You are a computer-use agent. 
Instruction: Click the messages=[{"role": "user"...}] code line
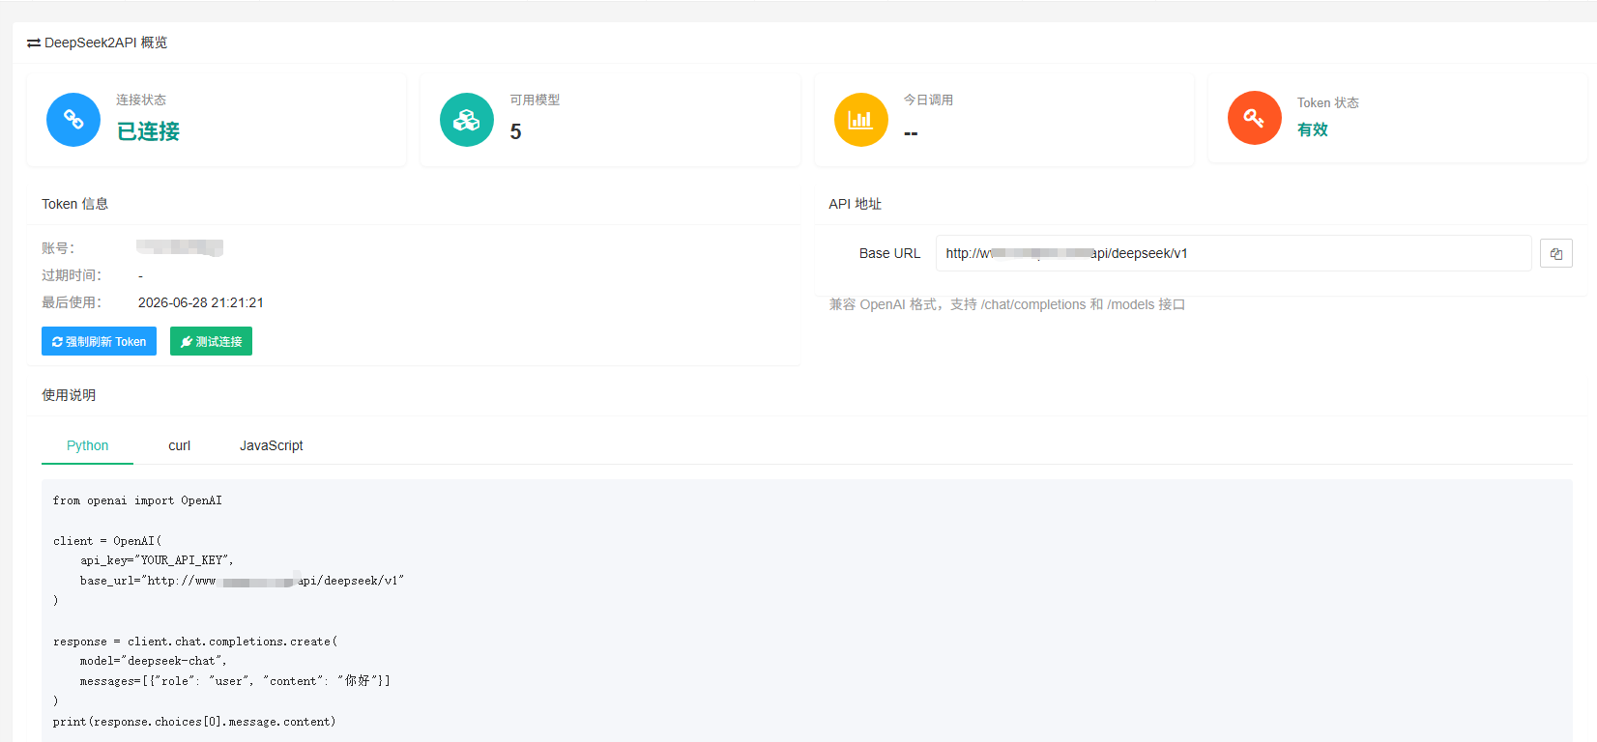click(x=235, y=681)
